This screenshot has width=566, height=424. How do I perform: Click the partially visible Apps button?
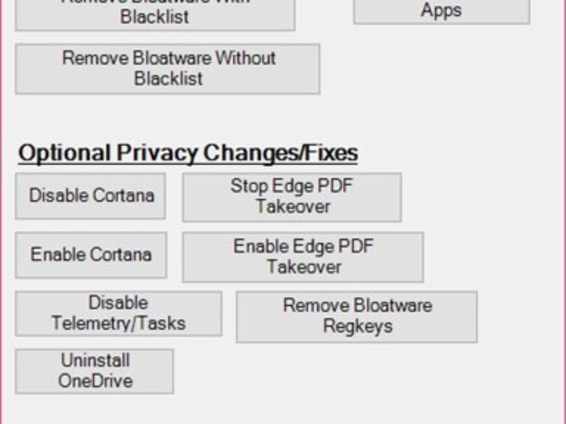441,11
